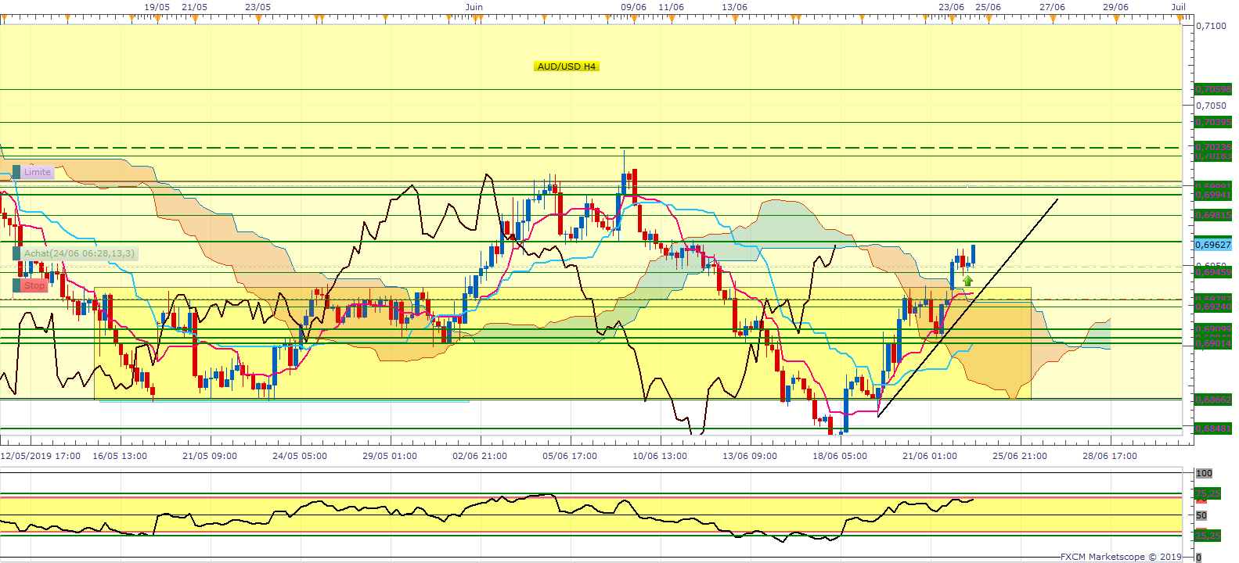Select the red Stop order label
This screenshot has height=563, width=1239.
click(x=34, y=286)
